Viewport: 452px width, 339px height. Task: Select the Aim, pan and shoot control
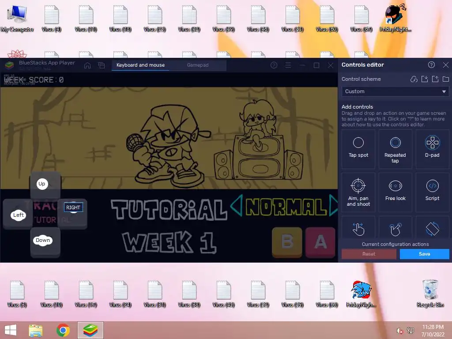358,192
